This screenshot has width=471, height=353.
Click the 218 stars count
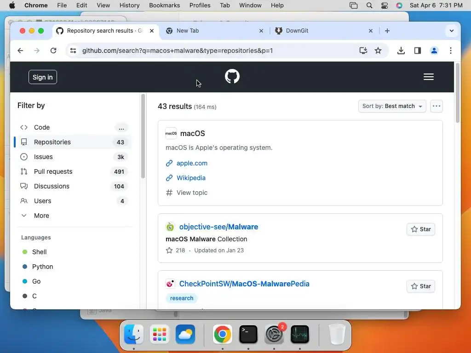point(175,251)
